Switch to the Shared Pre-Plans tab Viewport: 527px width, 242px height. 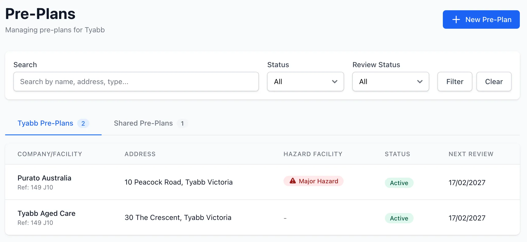(151, 123)
